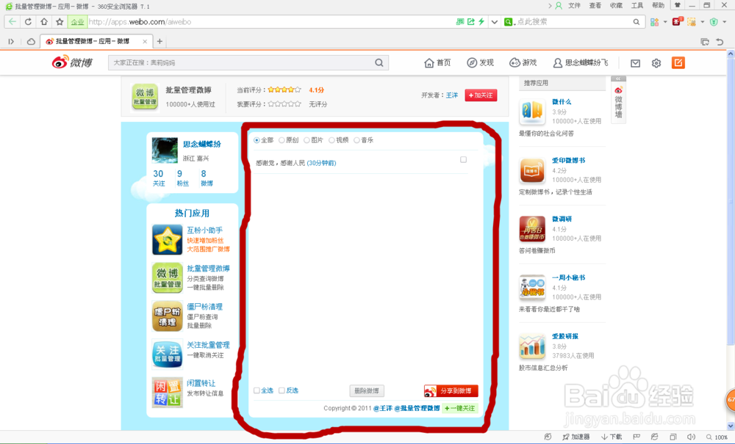This screenshot has height=444, width=735.
Task: Tick the 反选 checkbox
Action: pos(282,390)
